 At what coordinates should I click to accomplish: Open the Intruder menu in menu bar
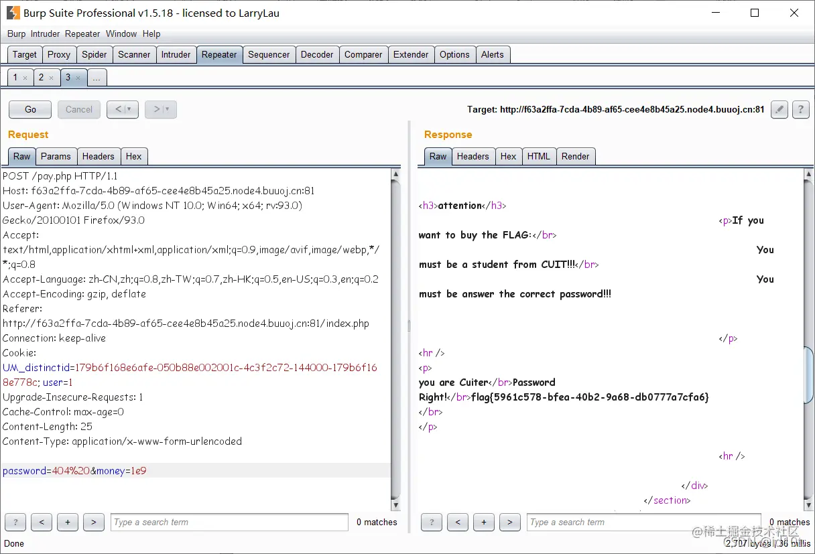pyautogui.click(x=45, y=33)
